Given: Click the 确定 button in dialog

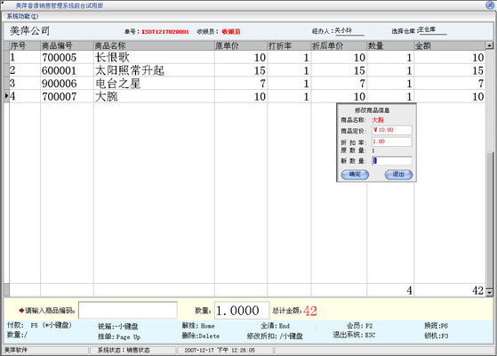Looking at the screenshot, I should [355, 174].
